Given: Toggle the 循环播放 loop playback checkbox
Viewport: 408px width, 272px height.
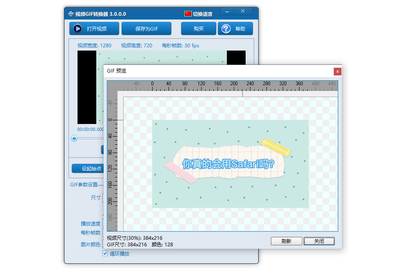Looking at the screenshot, I should point(105,254).
